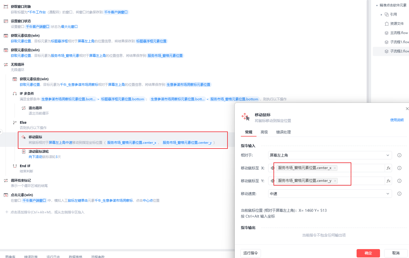The width and height of the screenshot is (409, 258).
Task: Click the fx button for Y coordinate
Action: (x=388, y=181)
